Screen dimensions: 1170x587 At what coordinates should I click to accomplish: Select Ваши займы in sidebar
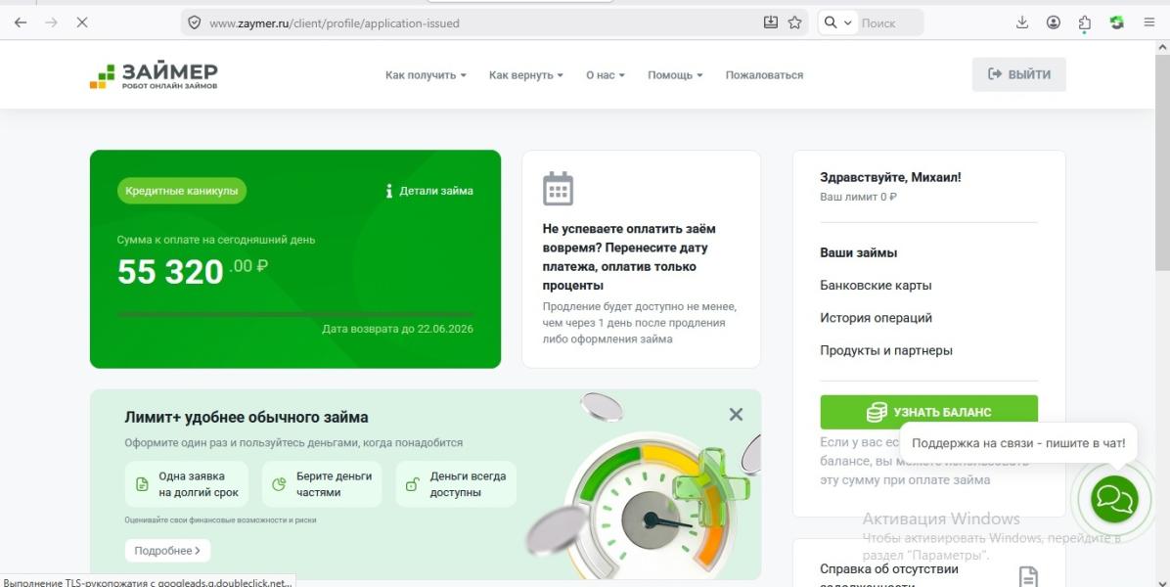click(x=858, y=252)
